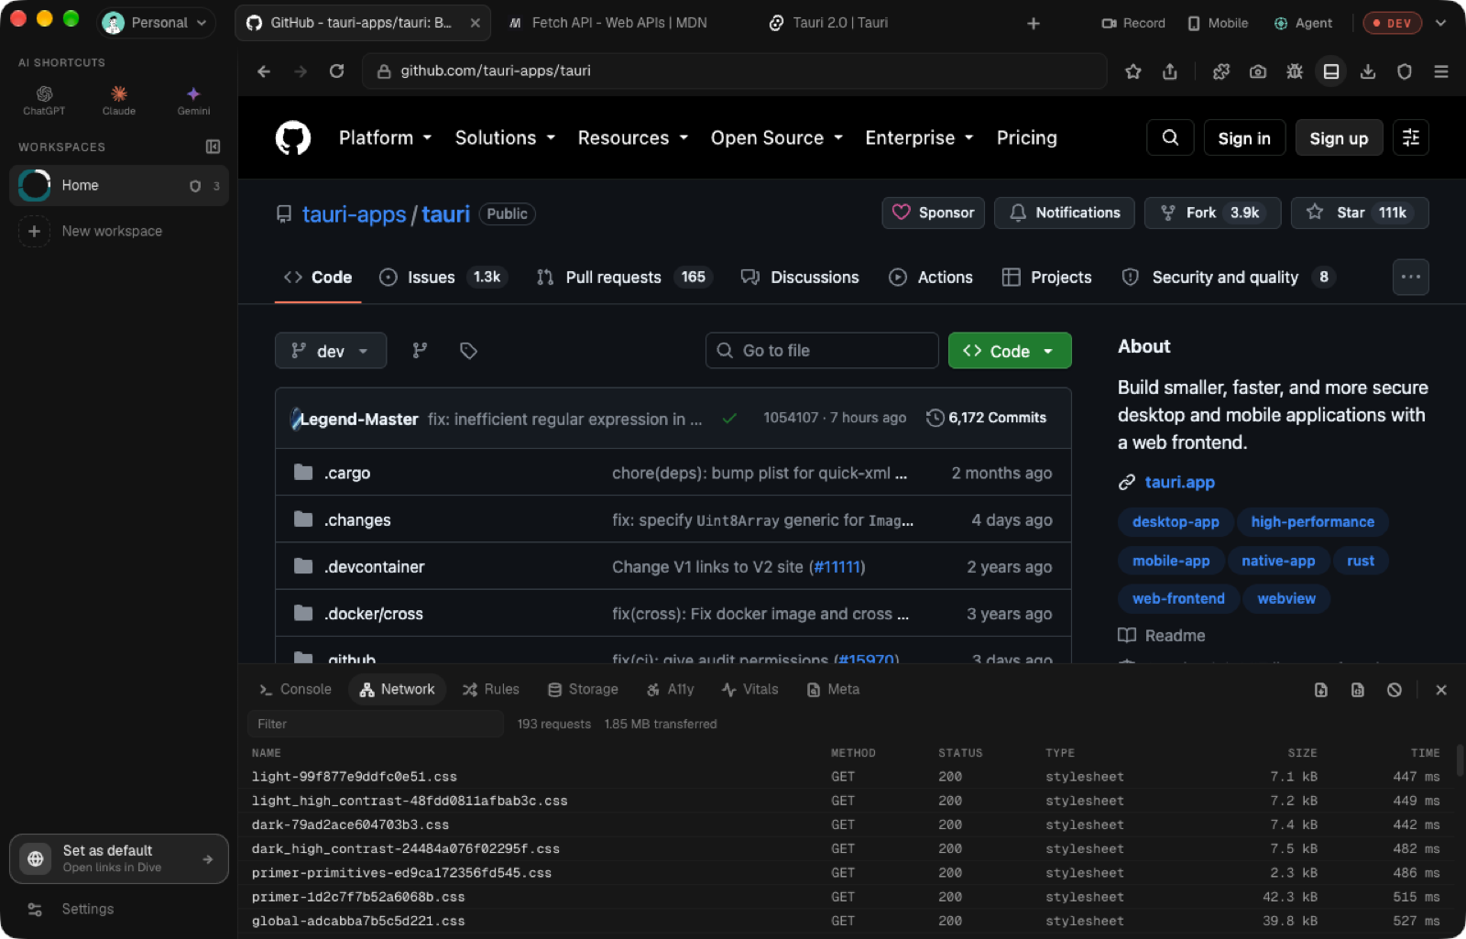Sponsor the tauri repository
Viewport: 1466px width, 939px height.
934,213
